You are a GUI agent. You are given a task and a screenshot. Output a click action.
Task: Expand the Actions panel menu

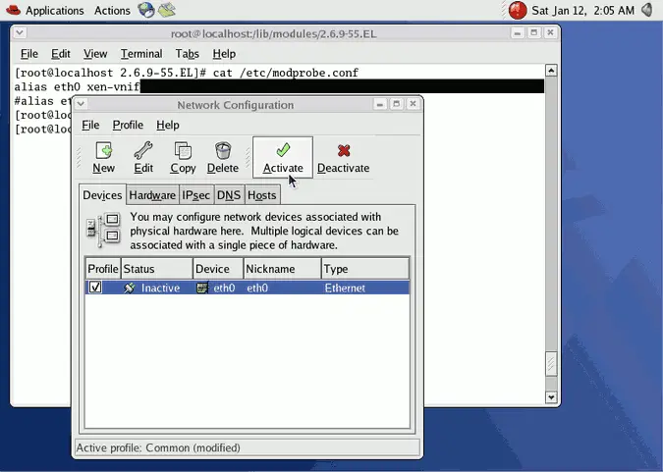coord(112,11)
